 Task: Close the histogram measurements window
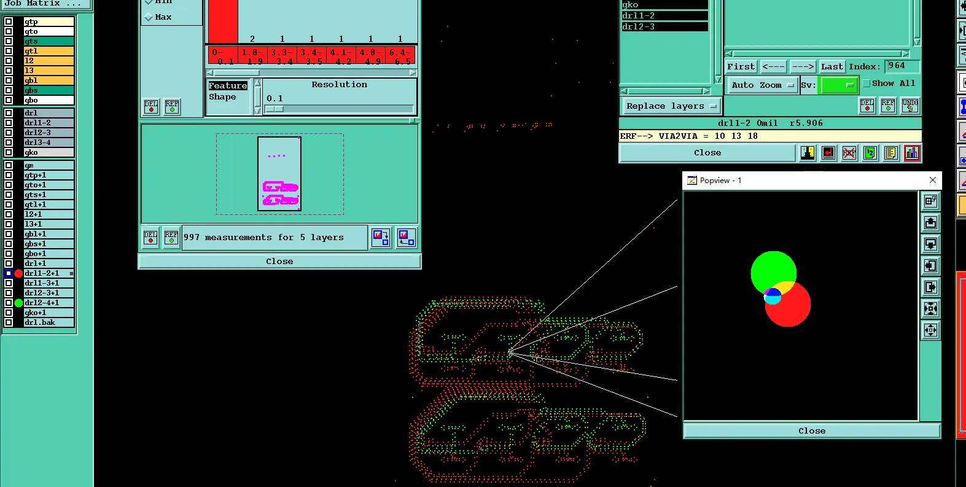point(279,262)
